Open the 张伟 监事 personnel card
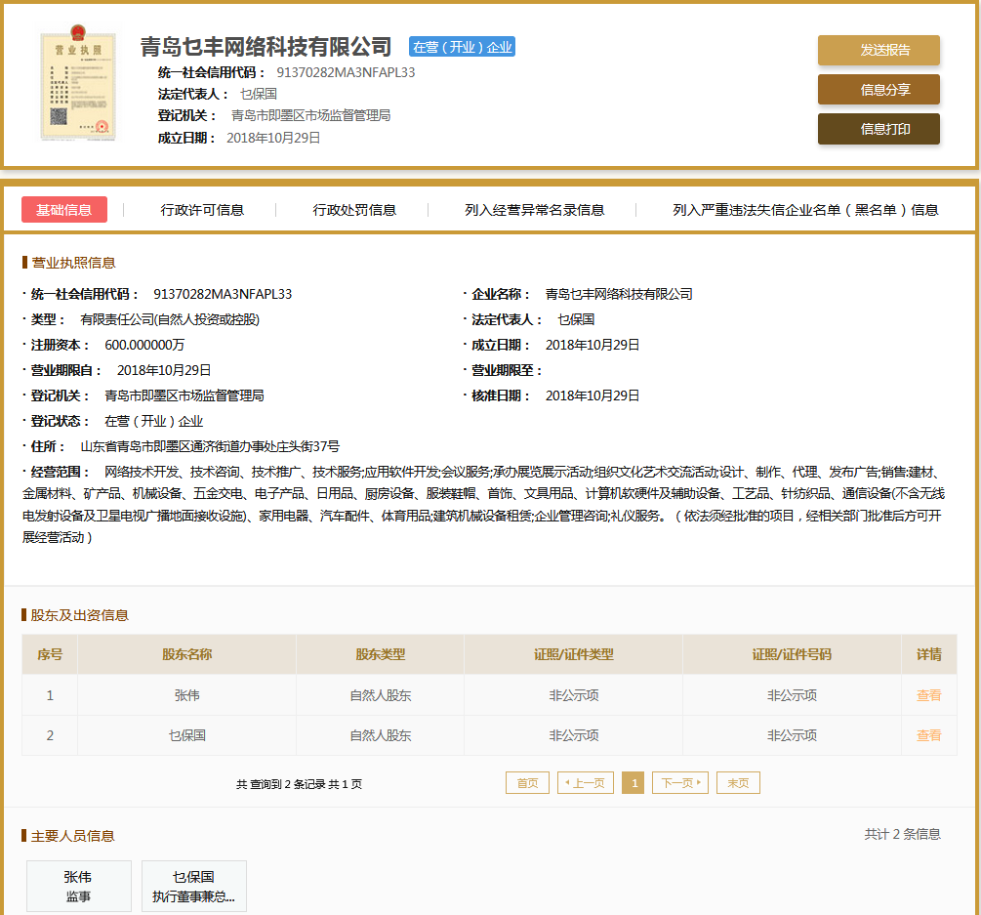This screenshot has height=915, width=981. [x=78, y=886]
